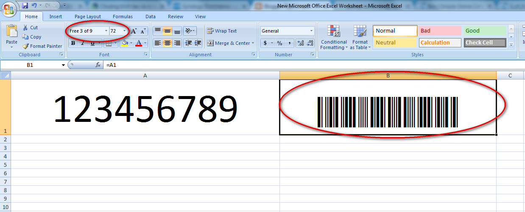Click Insert Function fx button
This screenshot has width=525, height=212.
(98, 65)
